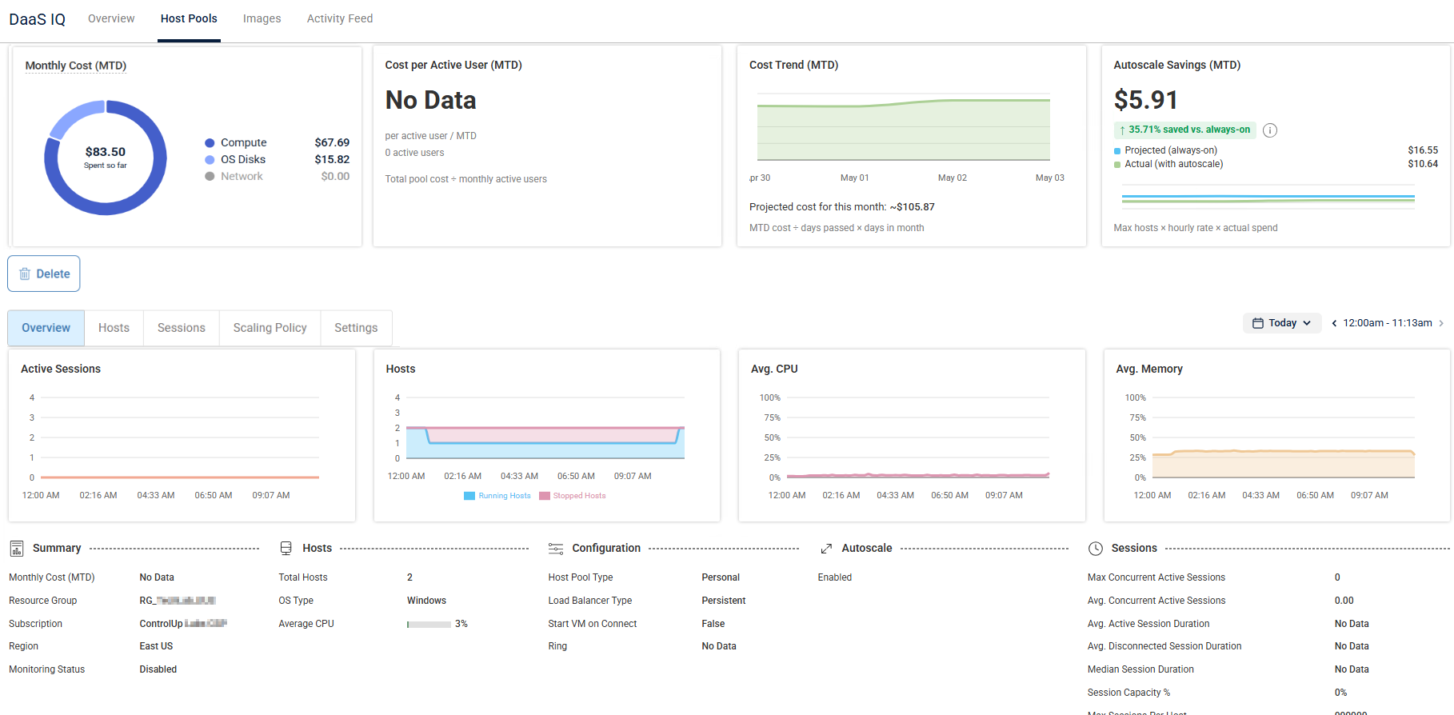Click the Load Balancer Type Persistent value
The width and height of the screenshot is (1454, 715).
(x=724, y=601)
